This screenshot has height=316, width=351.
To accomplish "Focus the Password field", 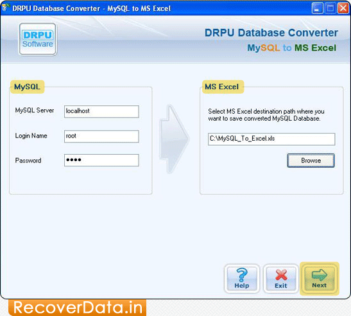I will 101,160.
